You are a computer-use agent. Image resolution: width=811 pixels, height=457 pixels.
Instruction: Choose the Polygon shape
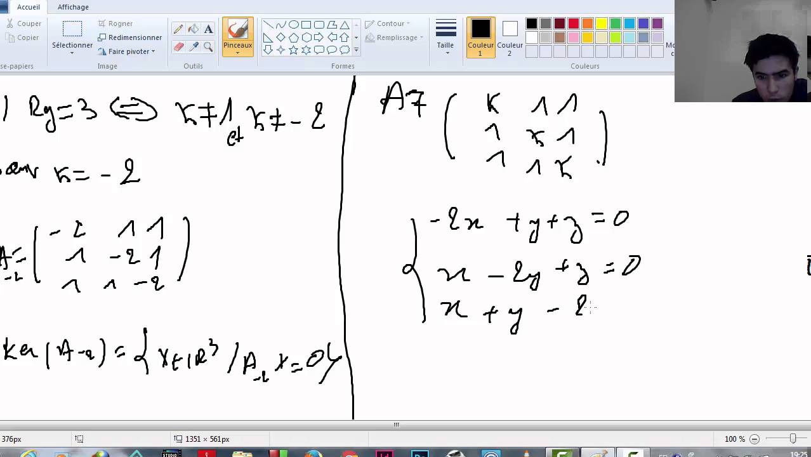[x=331, y=25]
